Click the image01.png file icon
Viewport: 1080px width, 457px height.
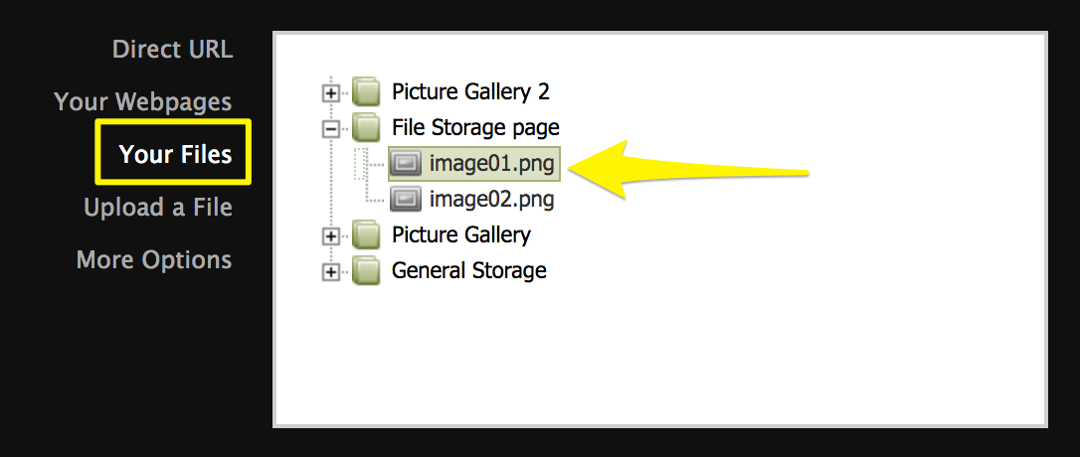[406, 163]
